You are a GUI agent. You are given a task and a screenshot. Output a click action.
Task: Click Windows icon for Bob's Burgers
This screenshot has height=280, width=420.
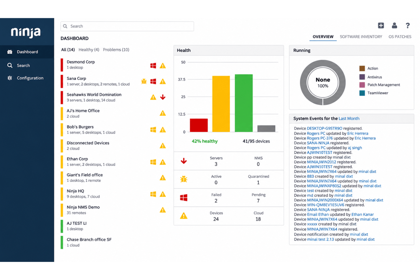153,130
